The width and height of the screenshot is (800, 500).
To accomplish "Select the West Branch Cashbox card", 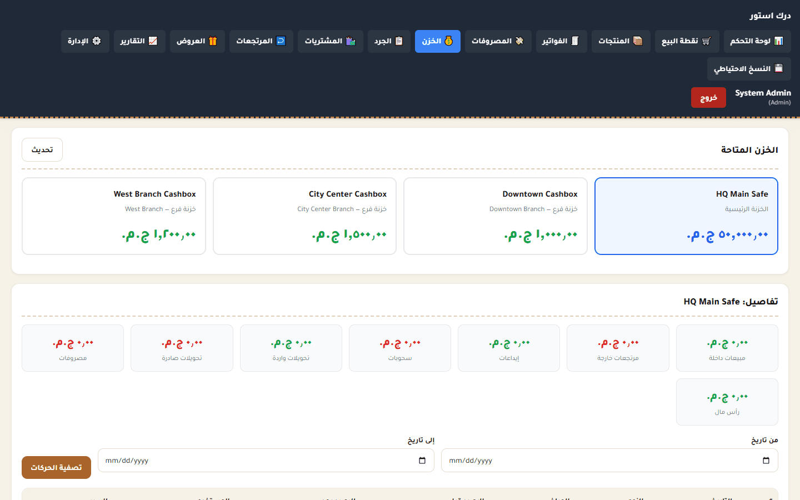I will (x=114, y=216).
